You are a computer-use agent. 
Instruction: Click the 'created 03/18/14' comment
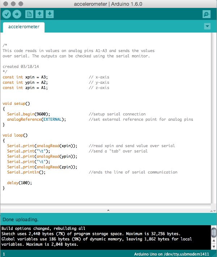tap(21, 67)
